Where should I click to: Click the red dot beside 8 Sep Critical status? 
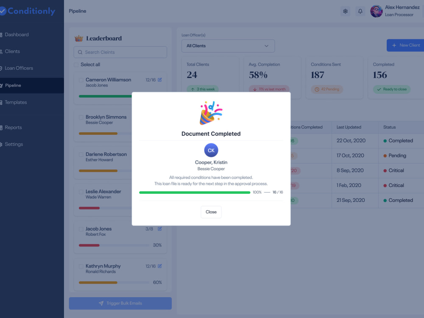click(x=385, y=170)
